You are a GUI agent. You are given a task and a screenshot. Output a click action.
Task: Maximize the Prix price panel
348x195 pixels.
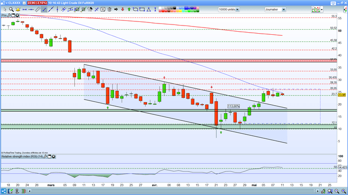click(x=13, y=15)
